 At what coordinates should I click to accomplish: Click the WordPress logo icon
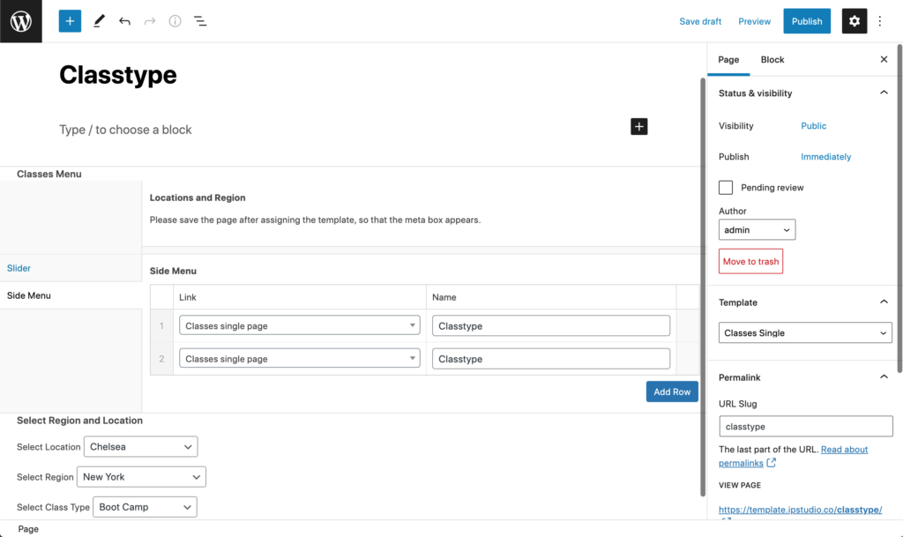click(21, 21)
